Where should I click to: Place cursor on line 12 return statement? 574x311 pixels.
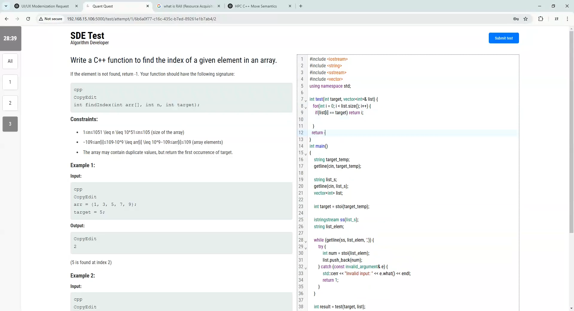point(318,133)
